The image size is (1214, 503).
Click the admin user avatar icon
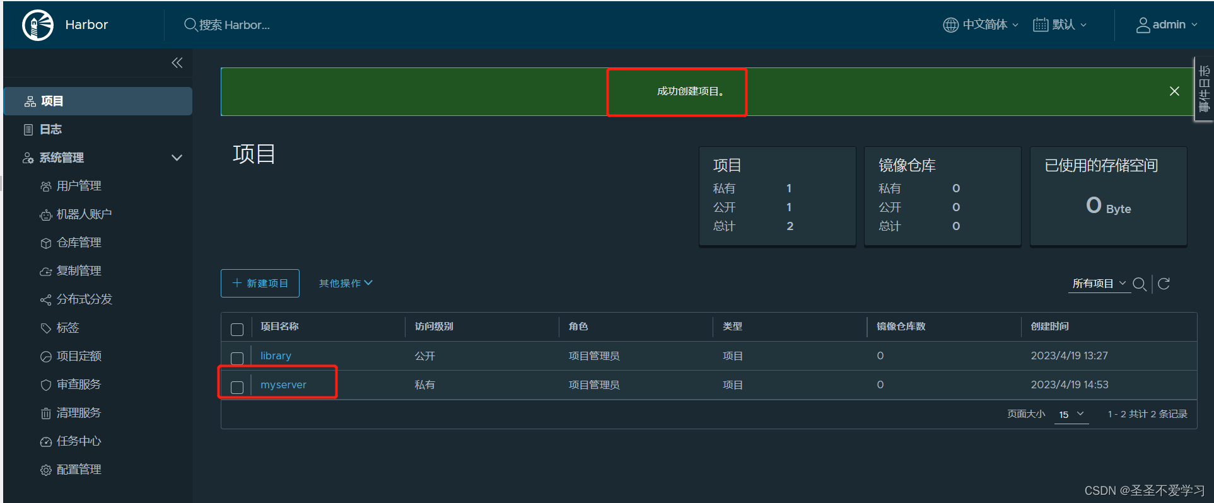1143,25
